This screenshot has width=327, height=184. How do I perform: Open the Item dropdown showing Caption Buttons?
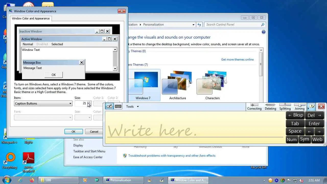tap(43, 103)
